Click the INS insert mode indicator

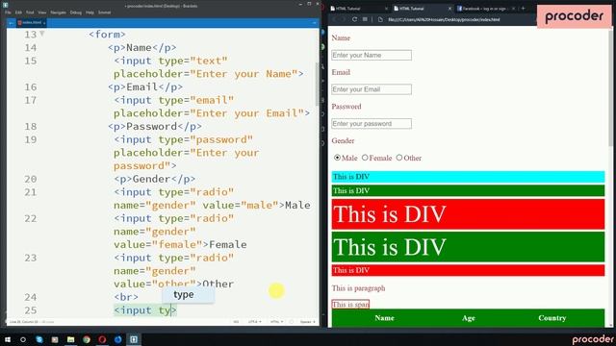236,322
